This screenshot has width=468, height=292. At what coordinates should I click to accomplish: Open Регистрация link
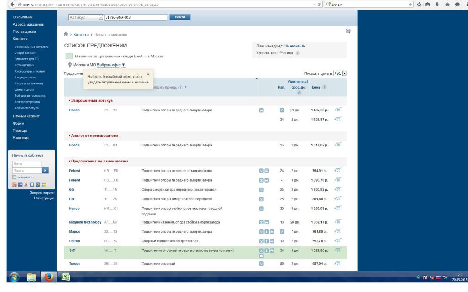44,198
